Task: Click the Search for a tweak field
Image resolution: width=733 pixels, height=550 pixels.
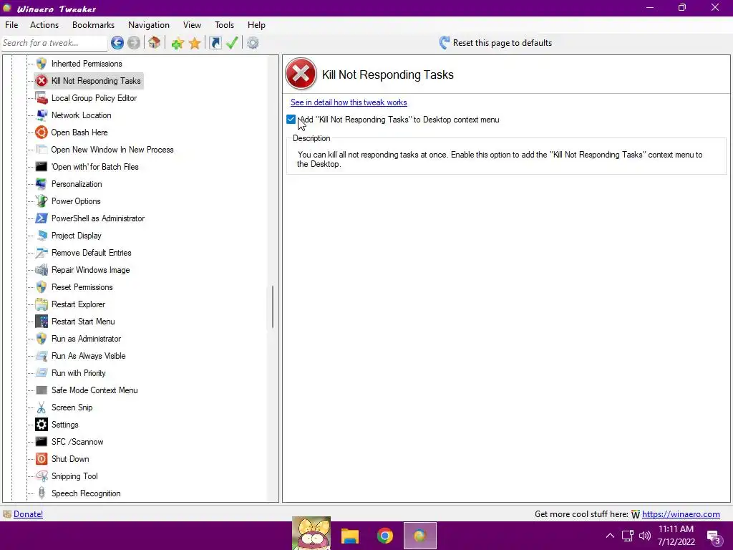Action: (54, 43)
